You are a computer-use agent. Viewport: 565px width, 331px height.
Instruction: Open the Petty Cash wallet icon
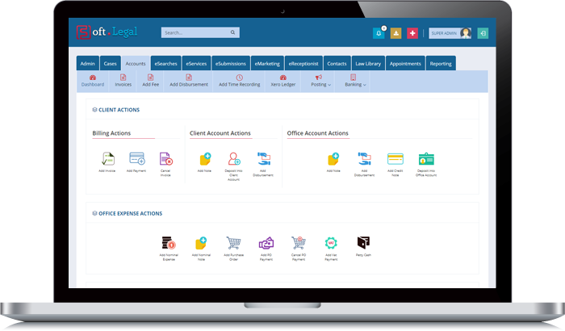(363, 242)
